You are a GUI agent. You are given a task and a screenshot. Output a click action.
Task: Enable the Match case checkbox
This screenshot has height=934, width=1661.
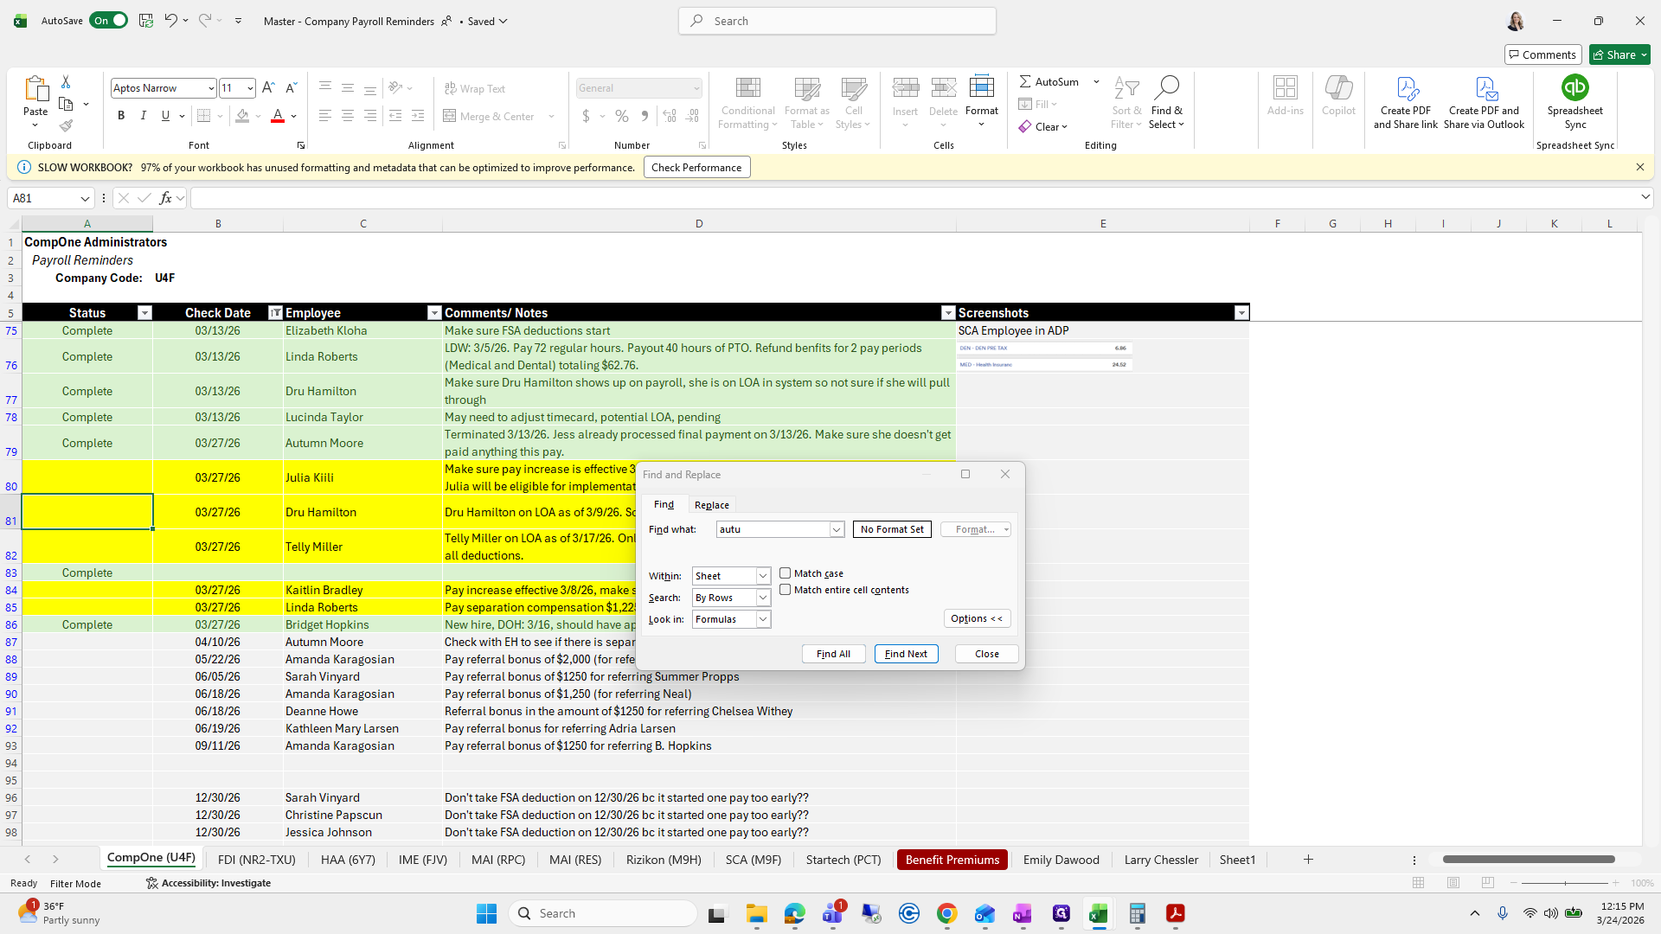pyautogui.click(x=786, y=573)
